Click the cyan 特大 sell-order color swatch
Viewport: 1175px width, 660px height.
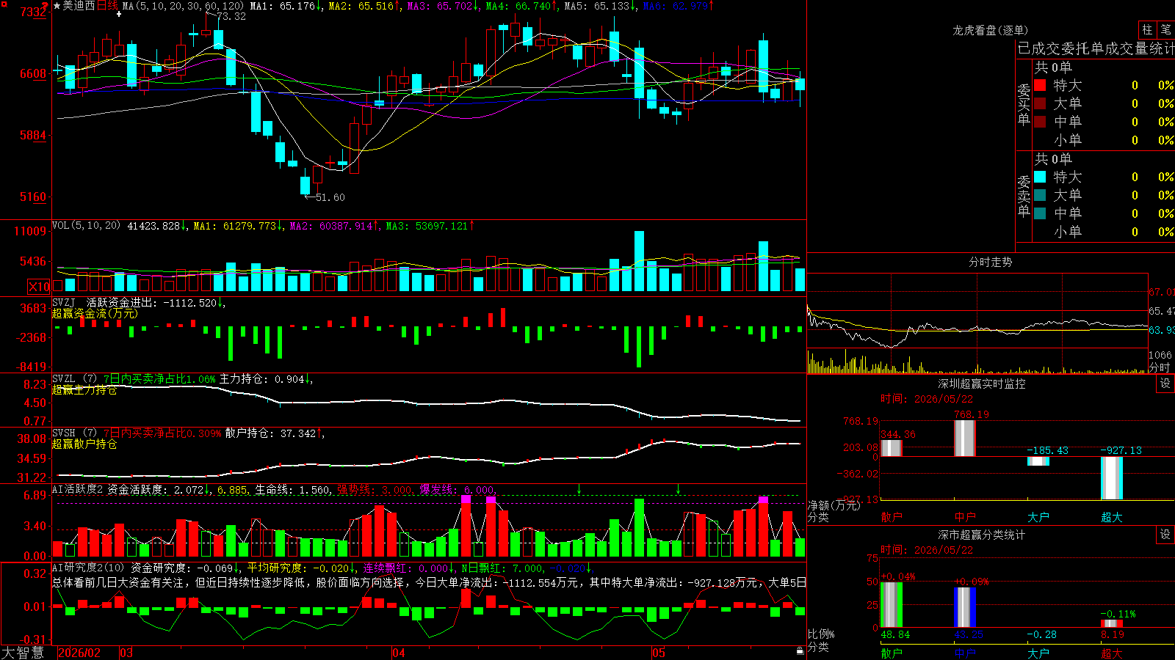point(1040,177)
